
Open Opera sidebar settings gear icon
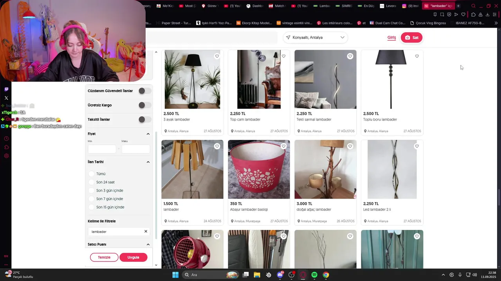[x=6, y=156]
